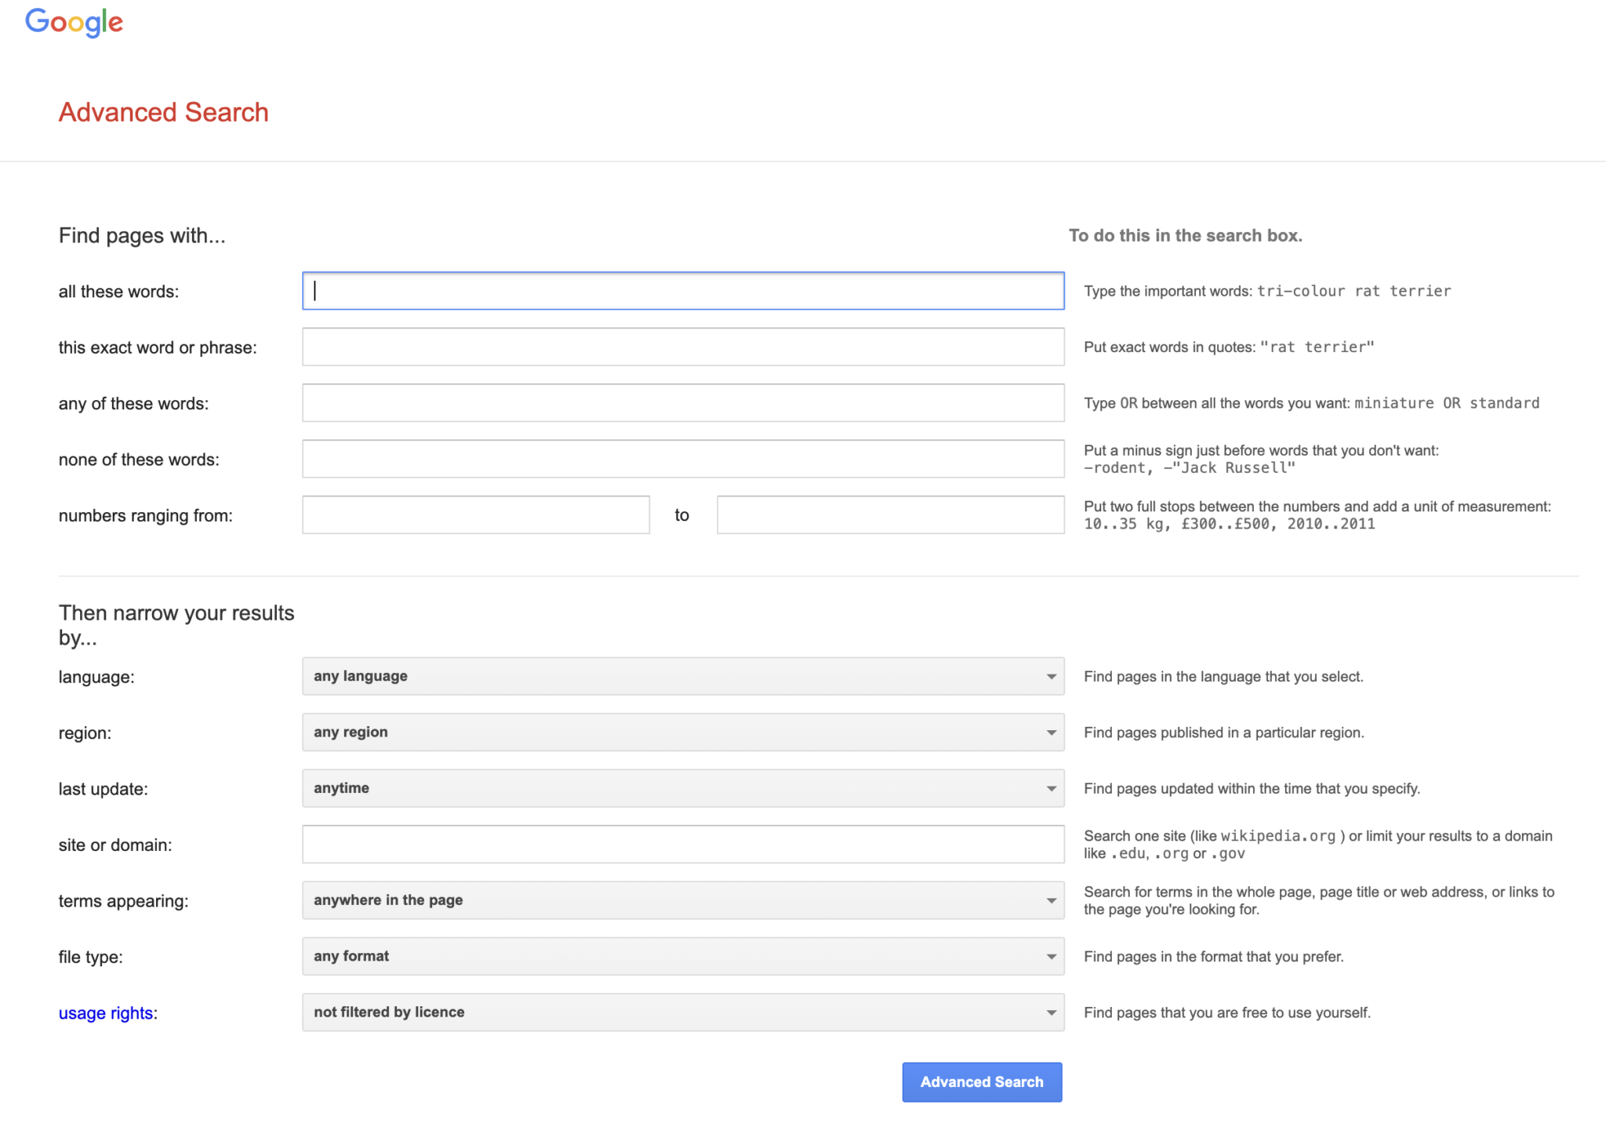Viewport: 1606px width, 1127px height.
Task: Click the 'language:' label
Action: click(96, 677)
